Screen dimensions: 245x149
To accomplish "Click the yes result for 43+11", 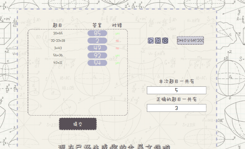I will coord(117,63).
